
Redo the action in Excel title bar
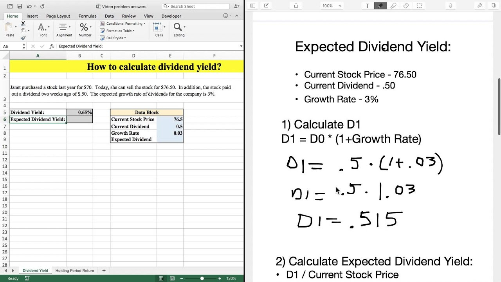pyautogui.click(x=42, y=6)
